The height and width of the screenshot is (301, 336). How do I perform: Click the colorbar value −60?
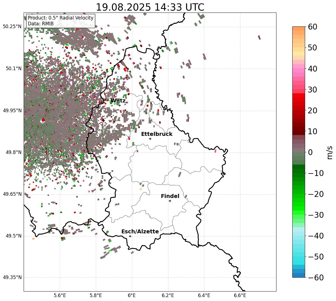click(316, 277)
